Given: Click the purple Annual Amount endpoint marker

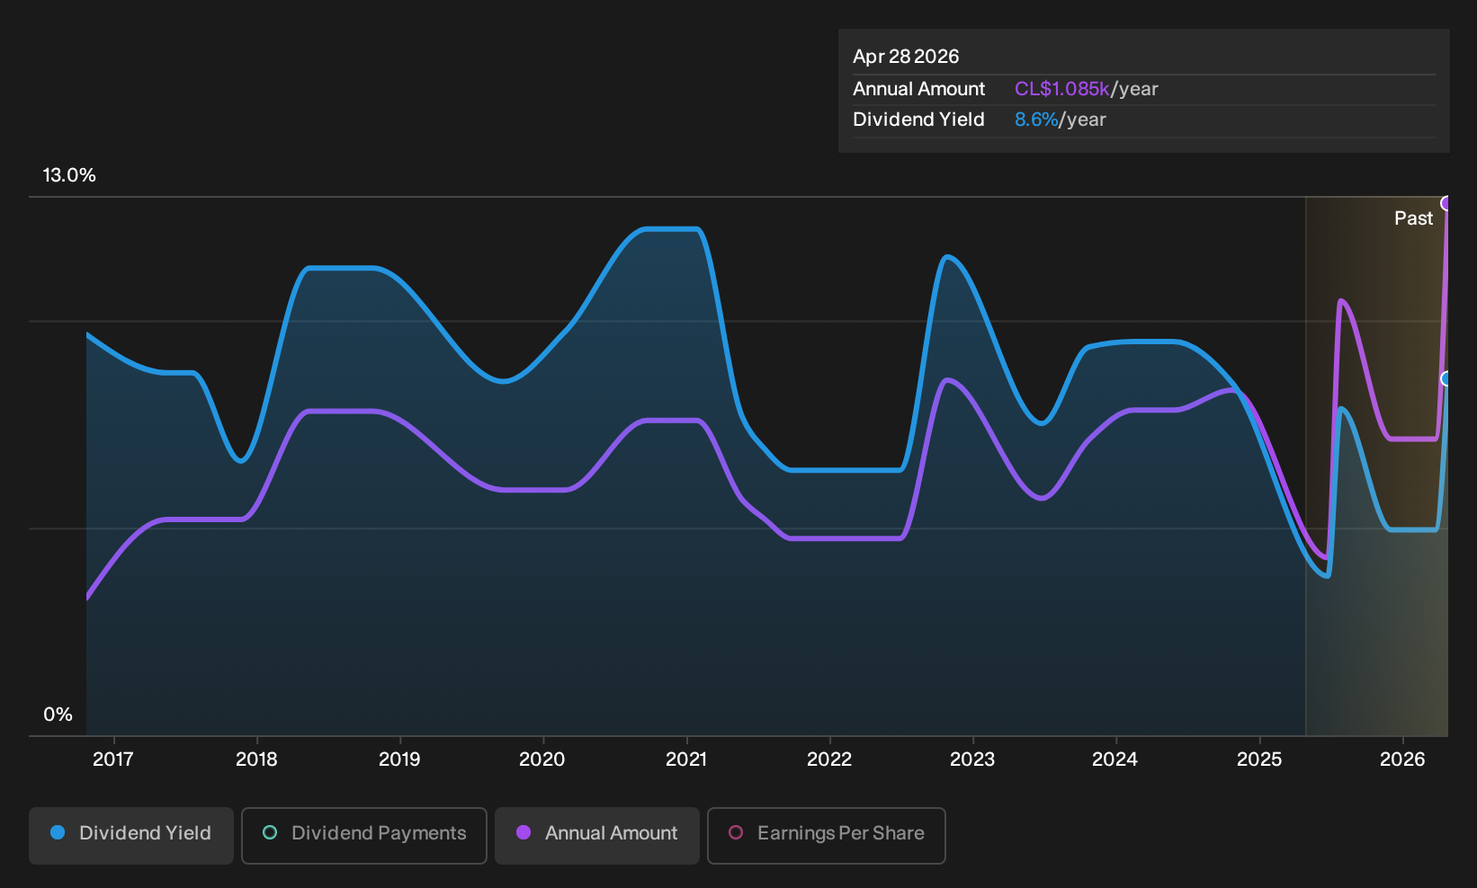Looking at the screenshot, I should click(x=1446, y=204).
